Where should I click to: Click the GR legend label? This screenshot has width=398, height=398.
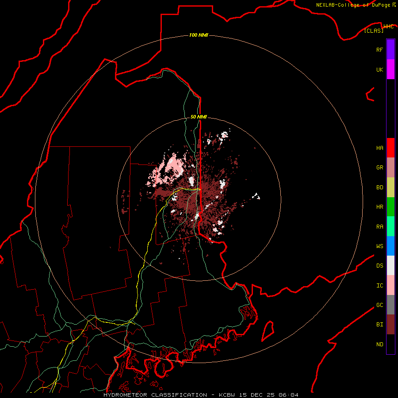pos(379,168)
